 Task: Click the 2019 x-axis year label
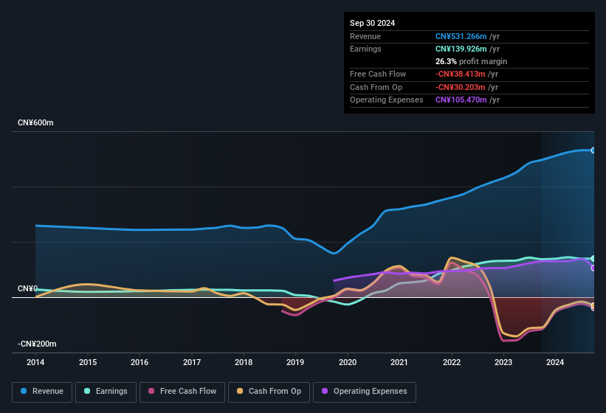[295, 362]
